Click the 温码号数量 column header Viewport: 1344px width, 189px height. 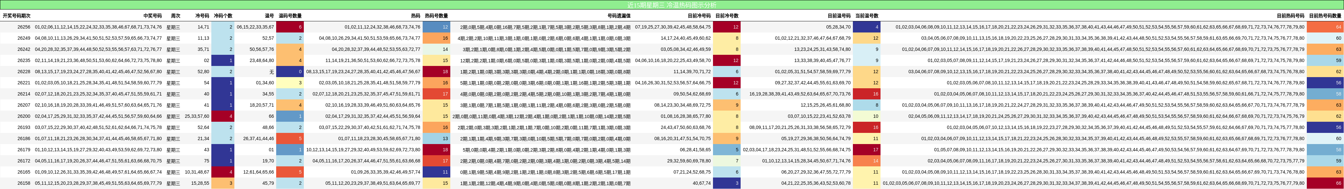point(290,16)
